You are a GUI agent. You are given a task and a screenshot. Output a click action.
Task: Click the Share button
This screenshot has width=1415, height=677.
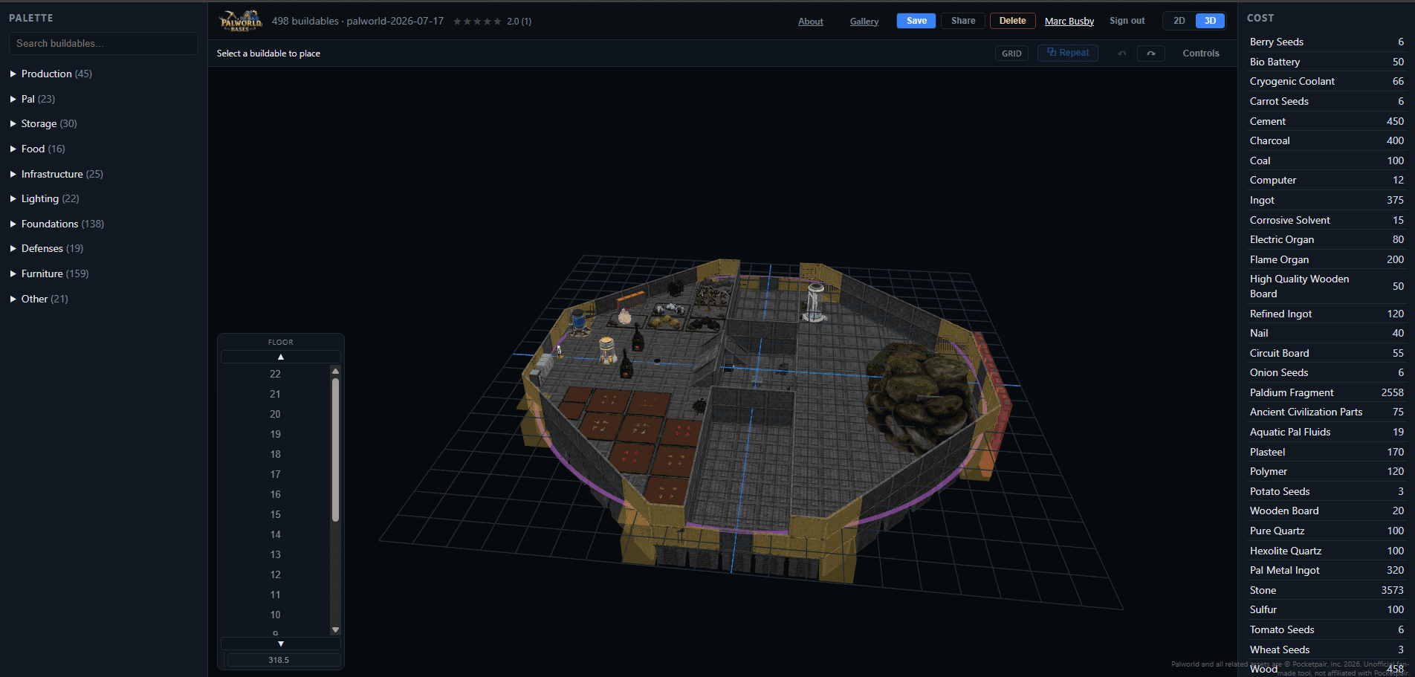click(x=963, y=21)
